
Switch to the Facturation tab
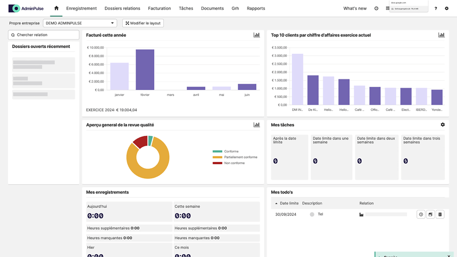(x=159, y=8)
